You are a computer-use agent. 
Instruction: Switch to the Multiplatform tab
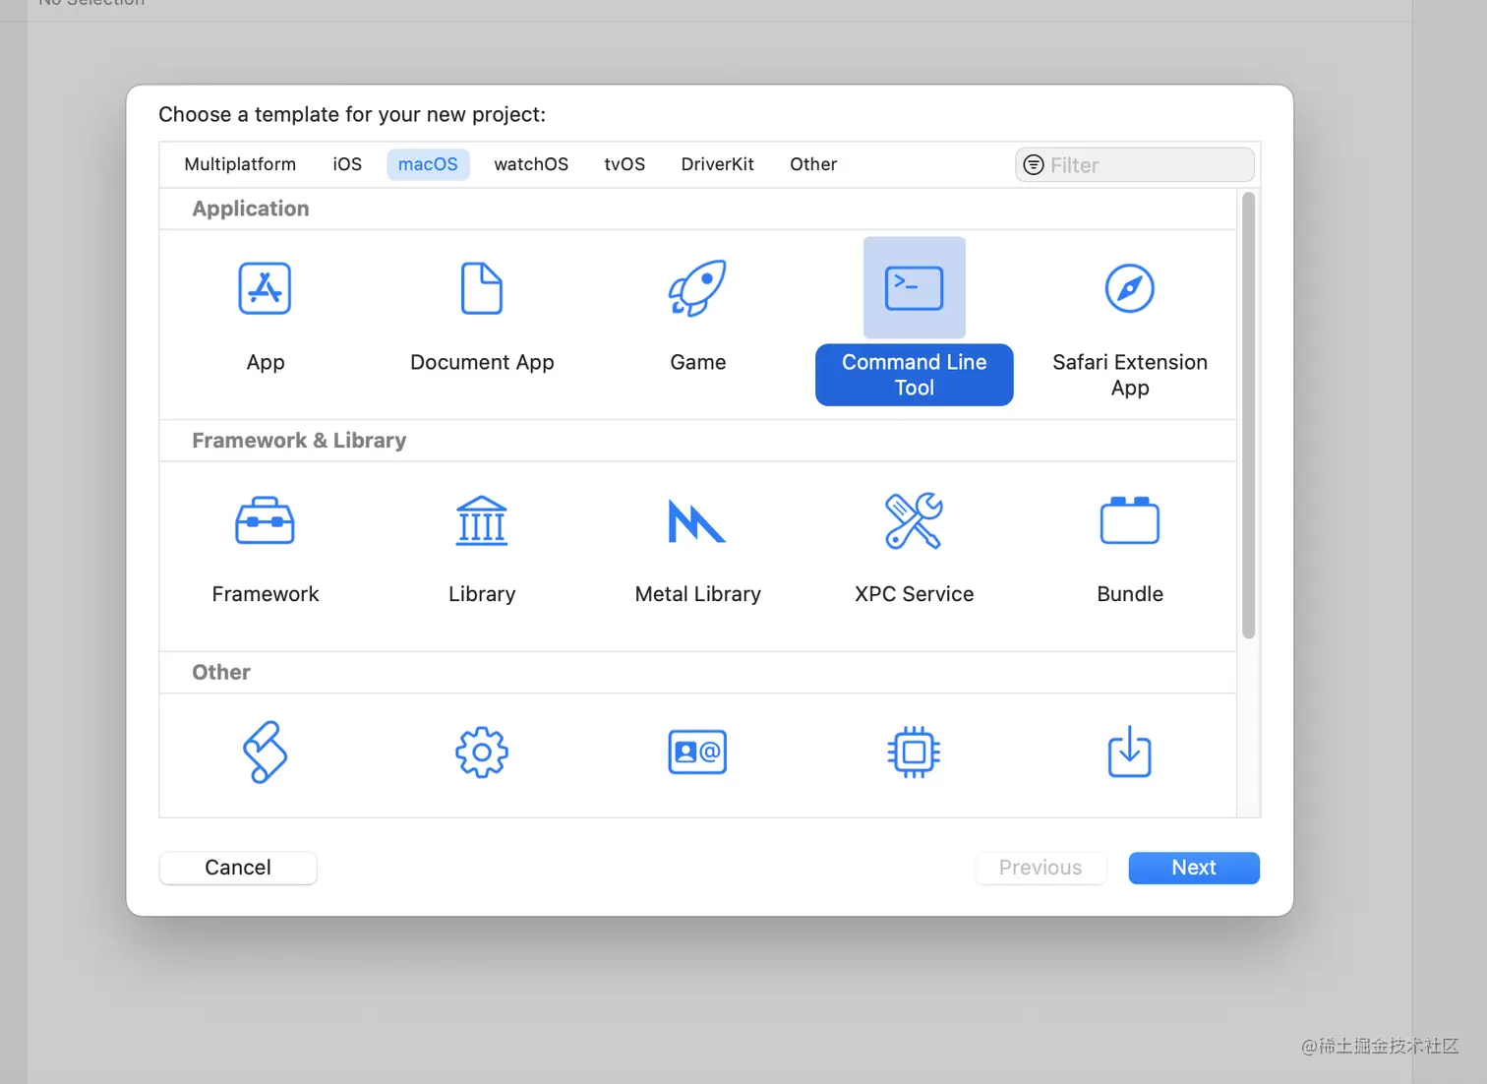[240, 164]
